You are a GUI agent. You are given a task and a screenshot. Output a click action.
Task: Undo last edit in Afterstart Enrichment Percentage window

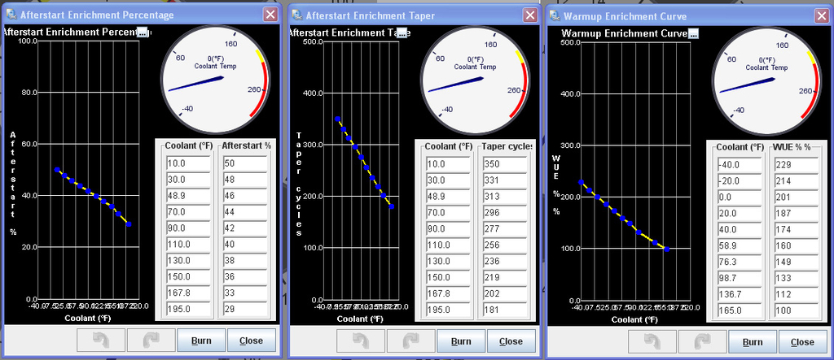101,340
